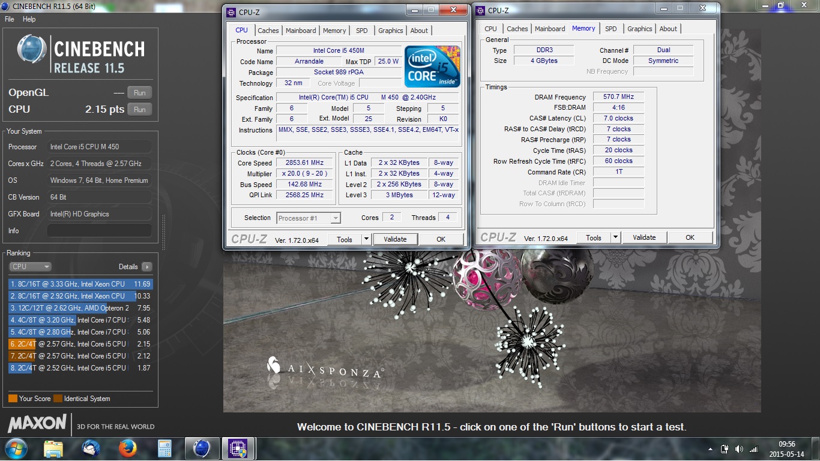Image resolution: width=820 pixels, height=461 pixels.
Task: Open Mainboard tab in left CPU-Z window
Action: [x=301, y=31]
